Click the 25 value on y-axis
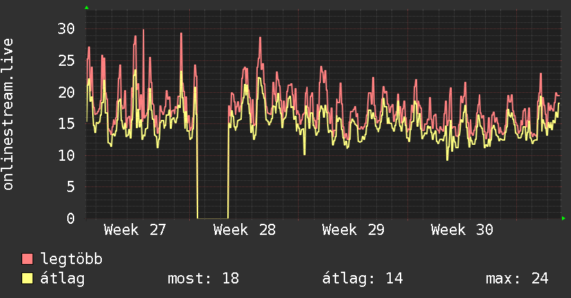 [x=67, y=60]
